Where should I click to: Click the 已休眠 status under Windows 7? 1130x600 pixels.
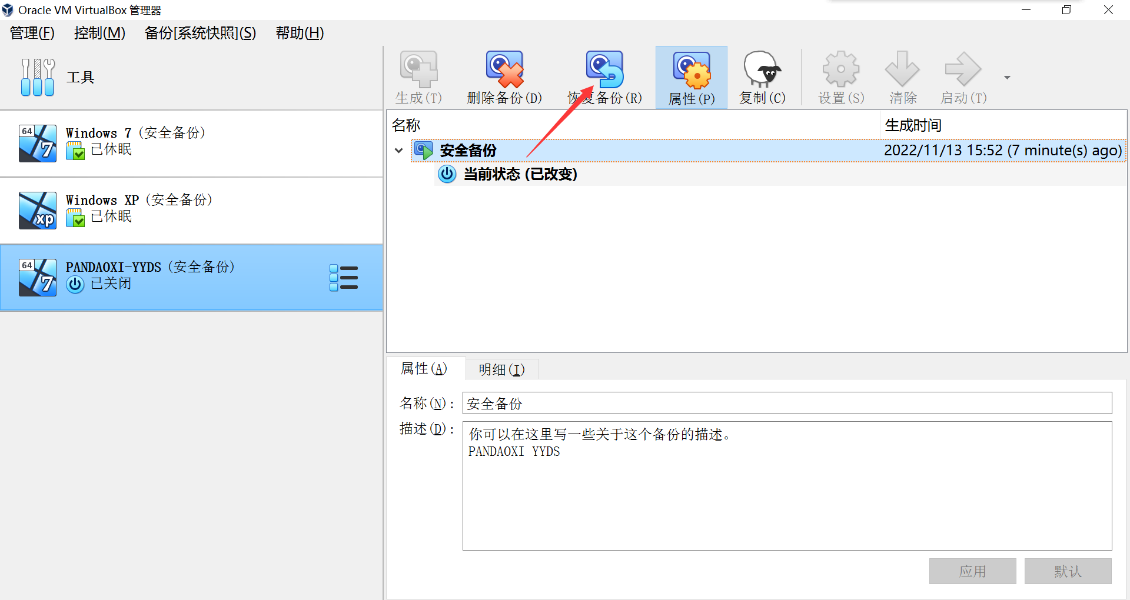tap(111, 149)
